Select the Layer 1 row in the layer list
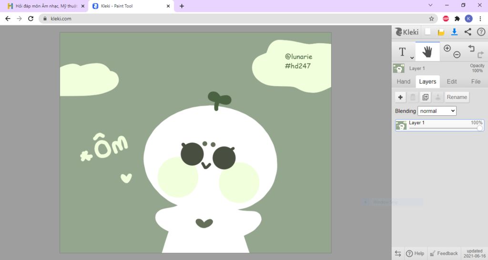The width and height of the screenshot is (488, 260). click(439, 125)
